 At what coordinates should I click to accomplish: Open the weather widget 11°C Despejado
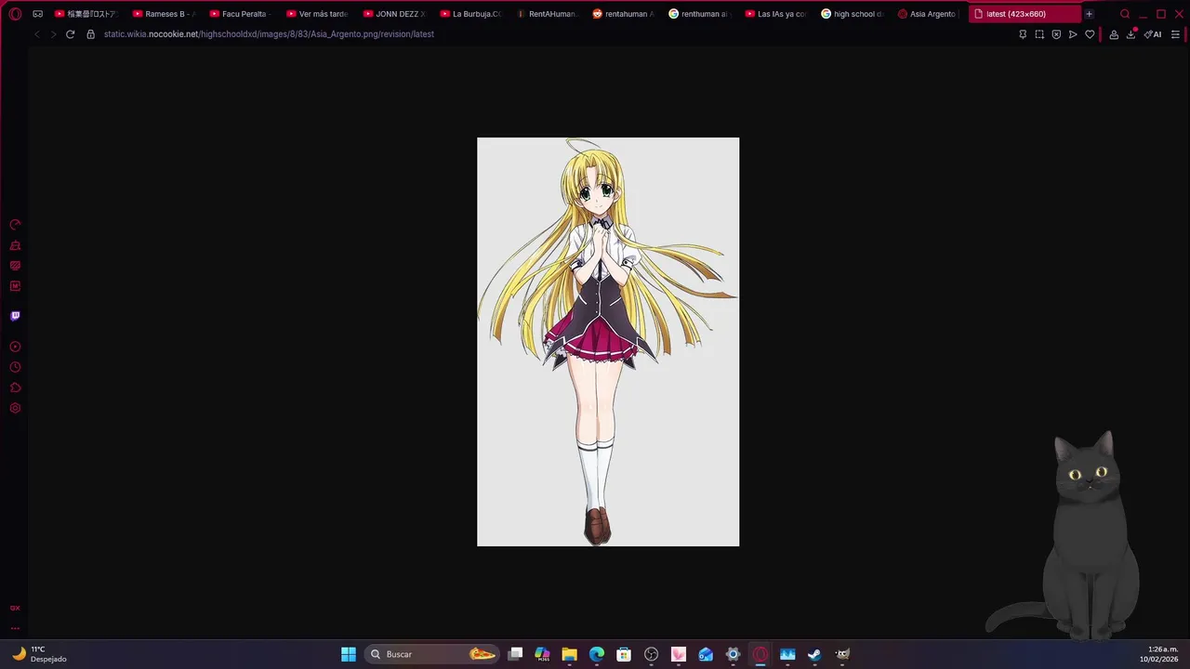pyautogui.click(x=39, y=654)
